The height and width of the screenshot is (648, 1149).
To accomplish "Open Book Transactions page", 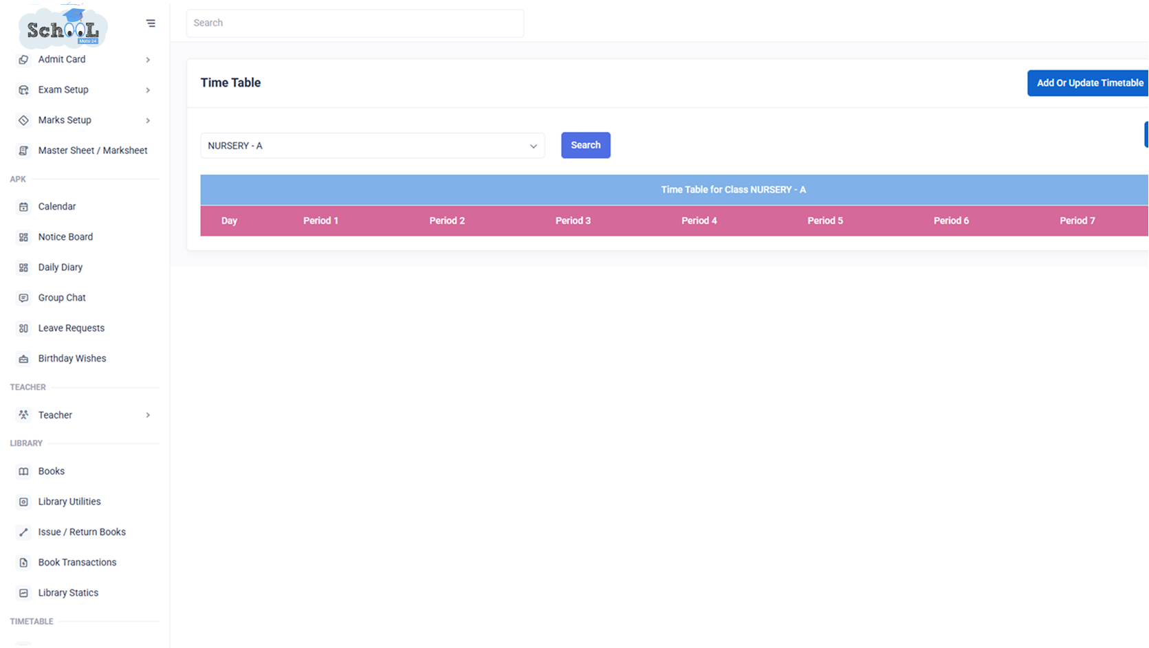I will [77, 562].
